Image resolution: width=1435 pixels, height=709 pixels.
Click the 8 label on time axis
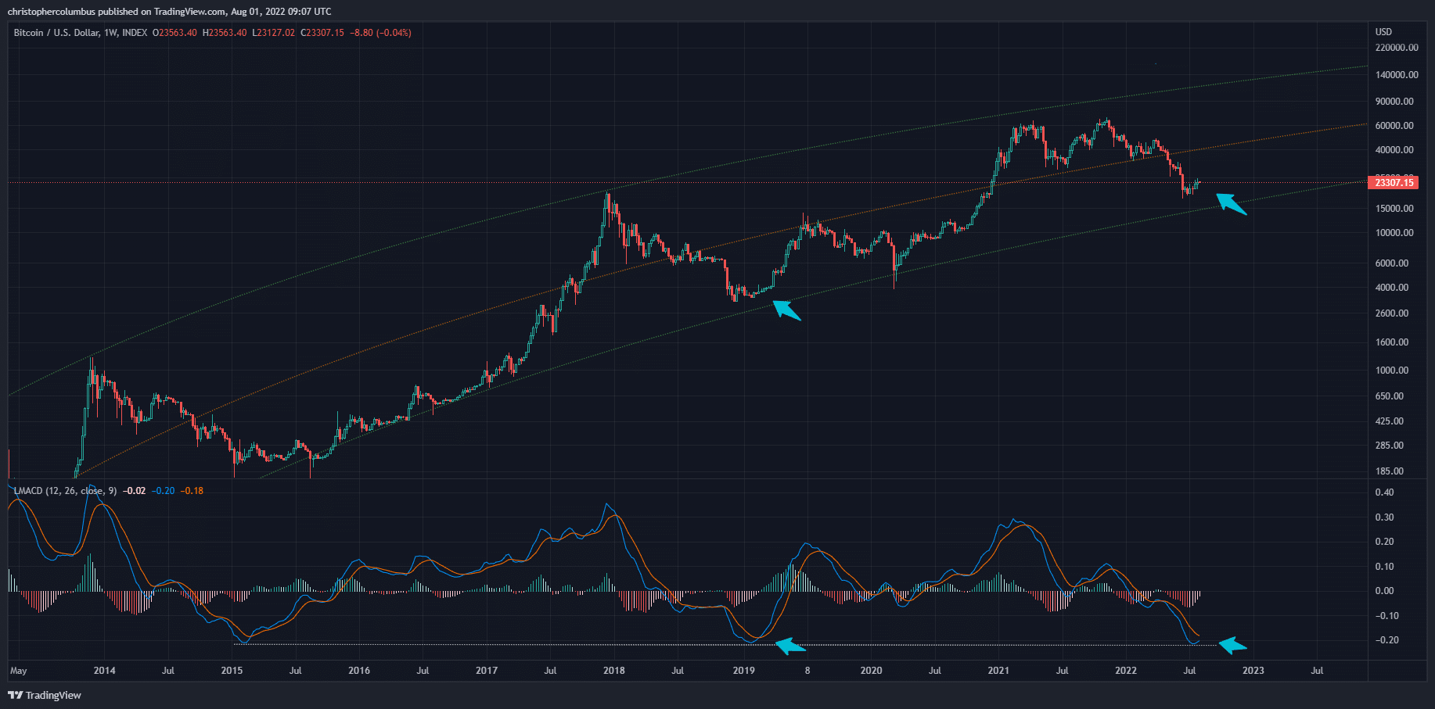pos(807,671)
